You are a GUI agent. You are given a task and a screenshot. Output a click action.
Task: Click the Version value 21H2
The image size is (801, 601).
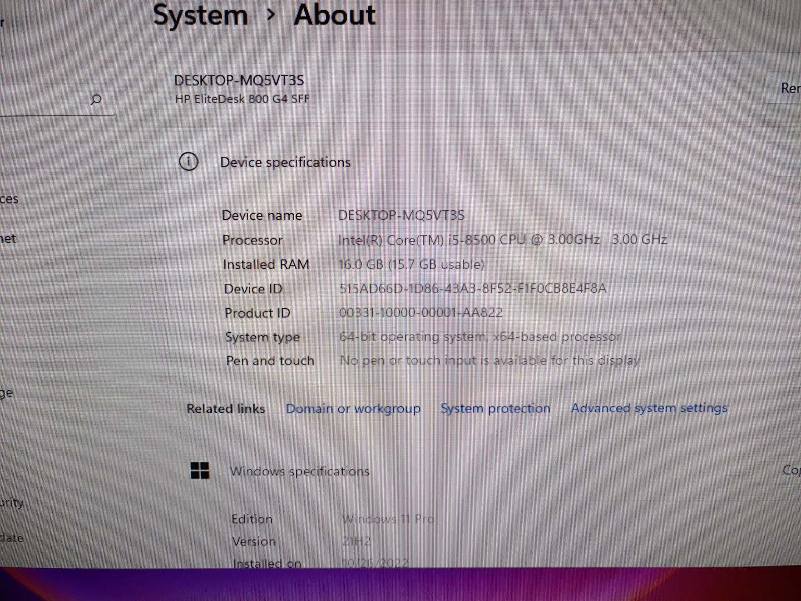(357, 541)
